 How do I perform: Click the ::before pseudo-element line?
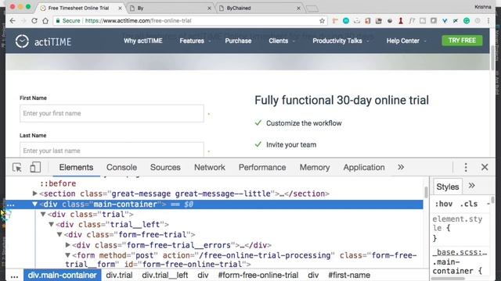pyautogui.click(x=58, y=183)
